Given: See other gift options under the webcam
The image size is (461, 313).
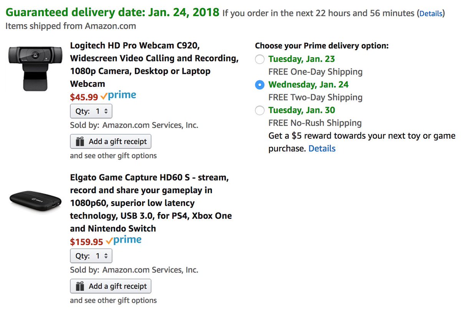Looking at the screenshot, I should click(113, 156).
